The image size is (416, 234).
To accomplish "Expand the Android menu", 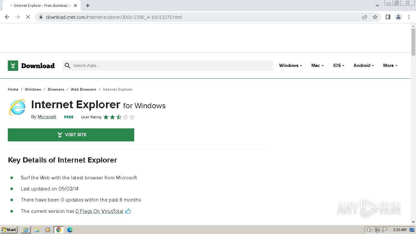I will (364, 65).
